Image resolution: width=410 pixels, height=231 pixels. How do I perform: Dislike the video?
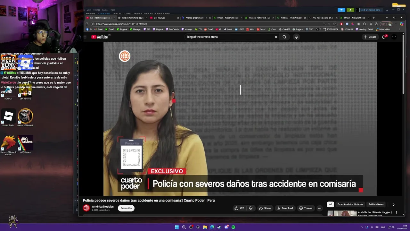point(251,208)
